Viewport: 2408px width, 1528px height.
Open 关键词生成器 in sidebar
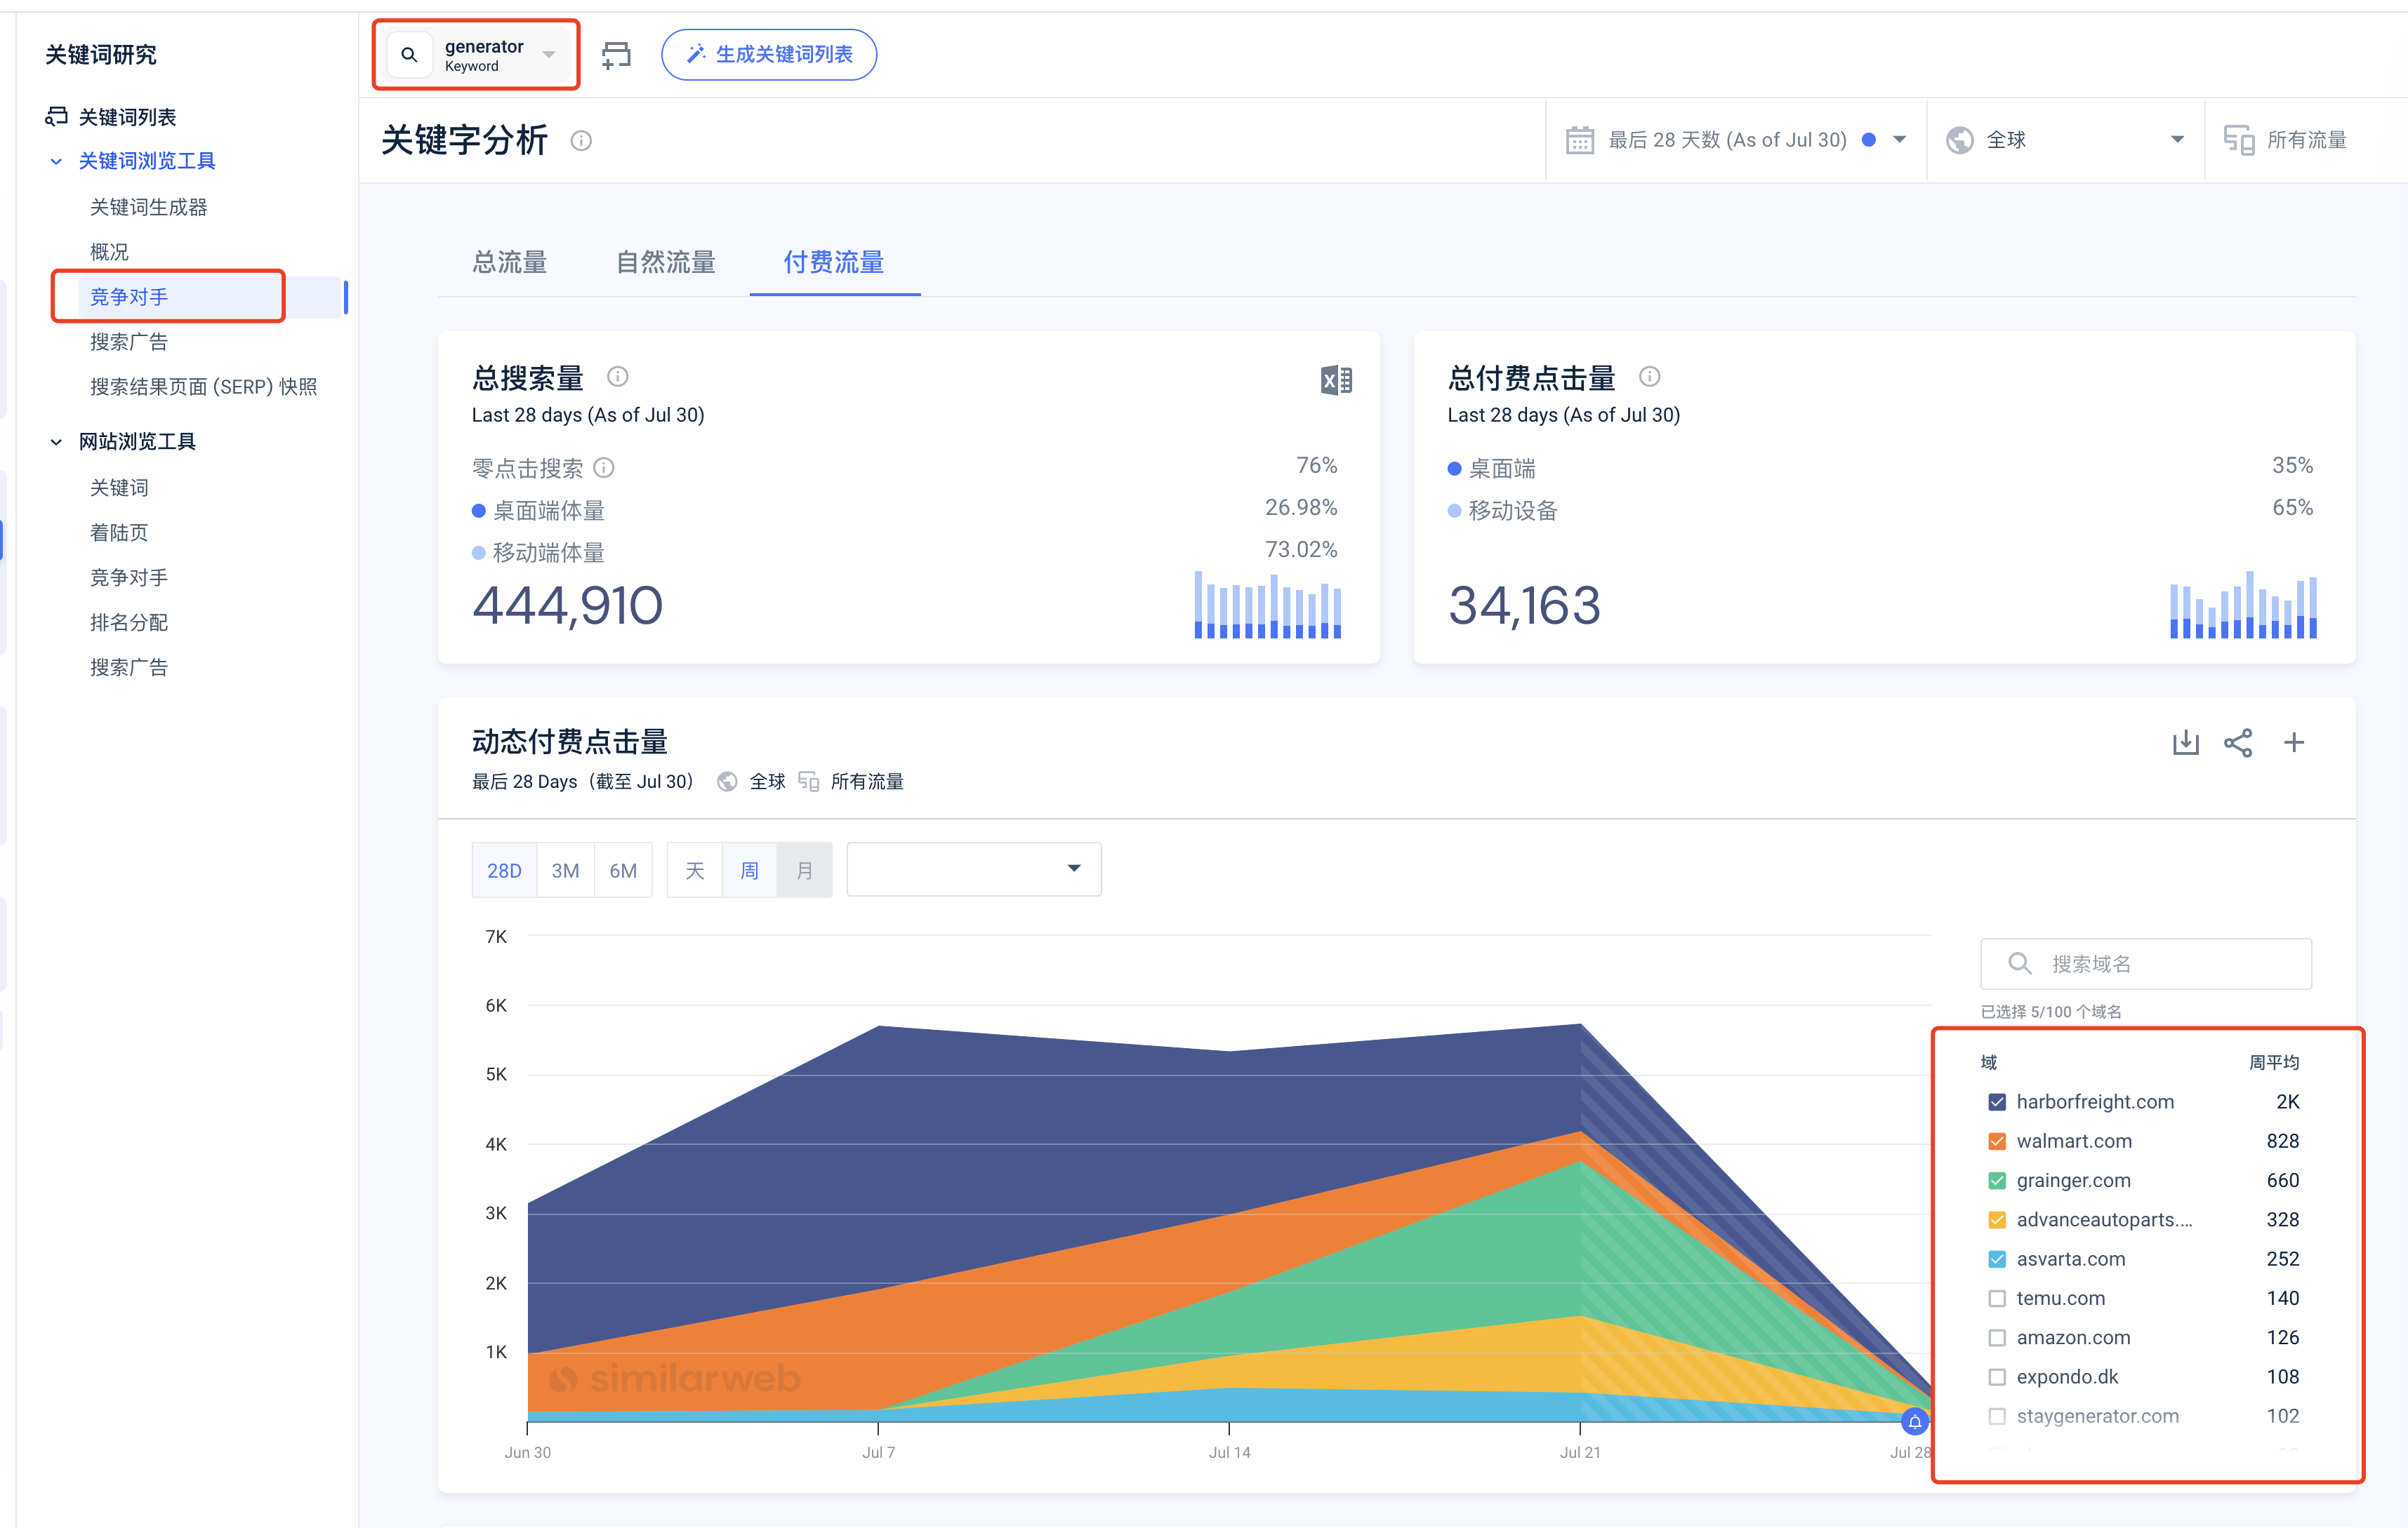149,207
